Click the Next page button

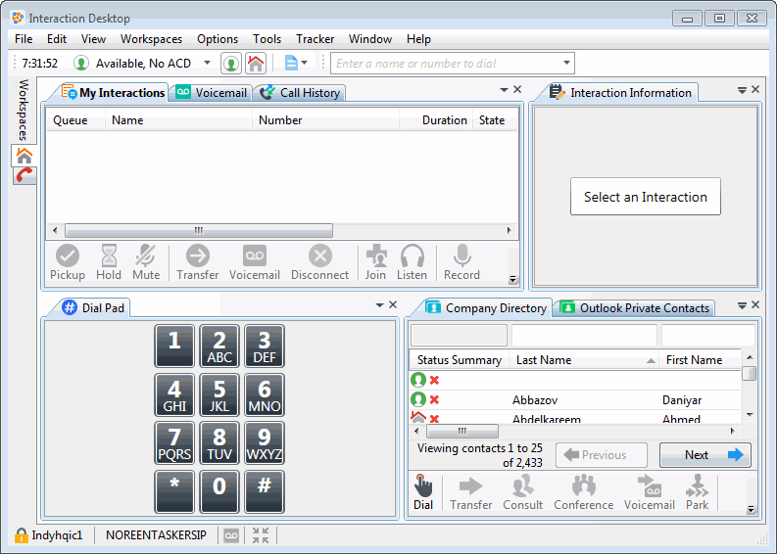(704, 455)
